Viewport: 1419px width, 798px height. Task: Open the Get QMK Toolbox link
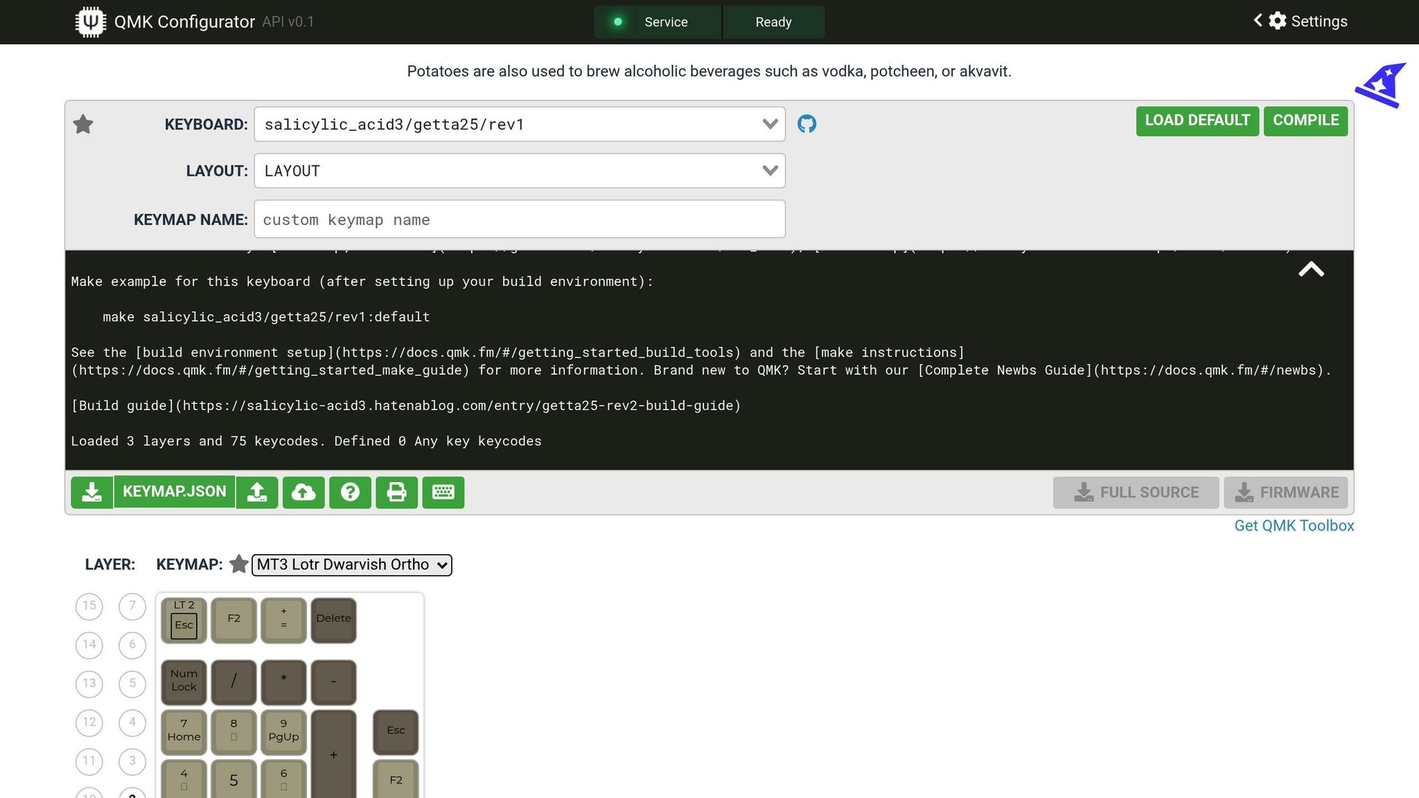pos(1294,526)
